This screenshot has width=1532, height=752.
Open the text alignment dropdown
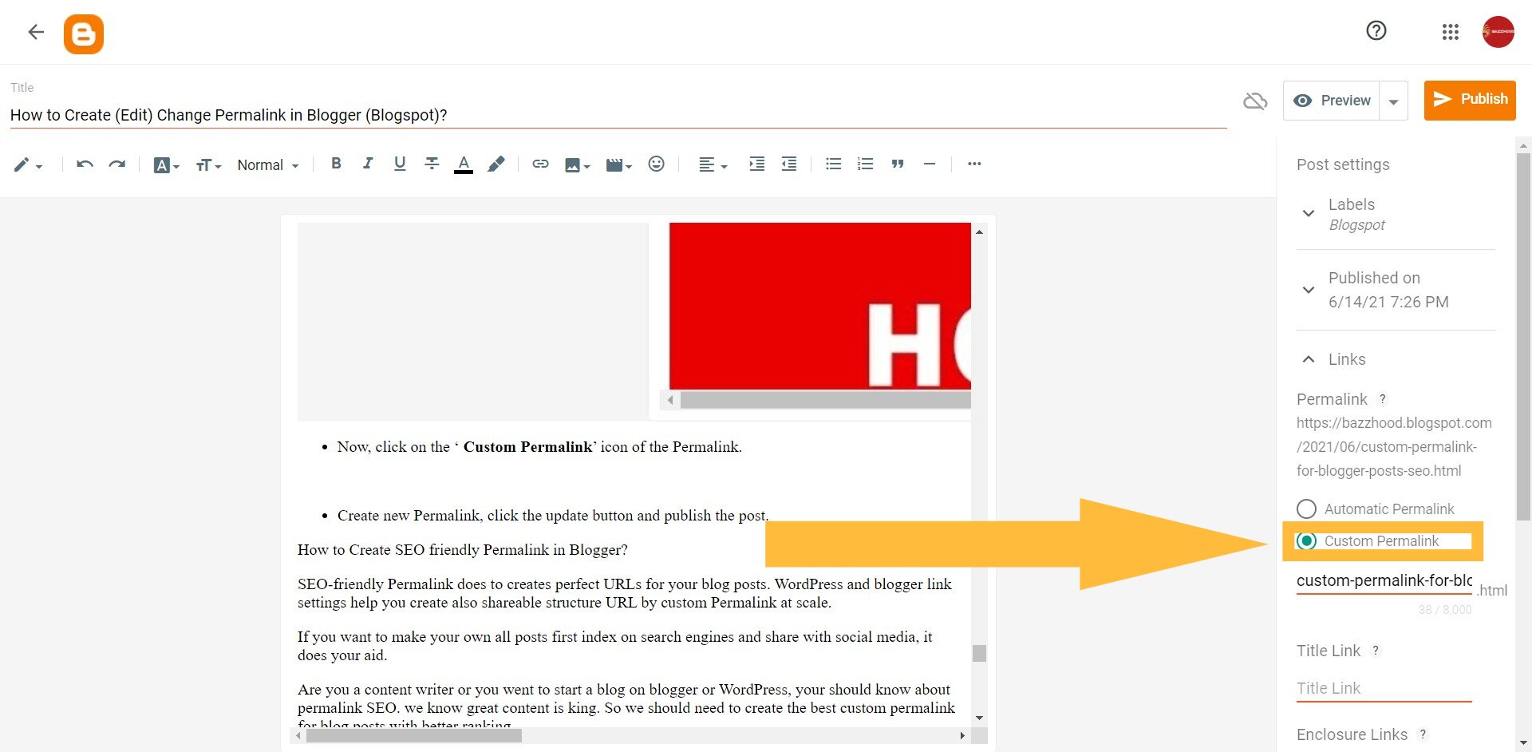click(713, 165)
